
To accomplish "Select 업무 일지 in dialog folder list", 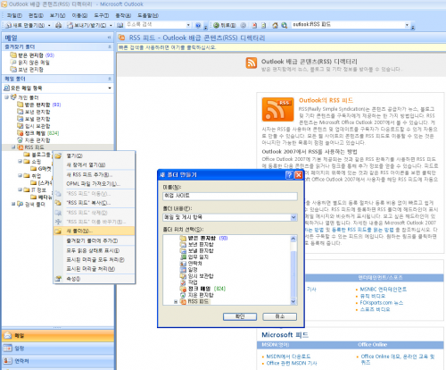I will [198, 256].
